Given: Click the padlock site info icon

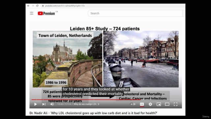Looking at the screenshot, I should 43,6.
